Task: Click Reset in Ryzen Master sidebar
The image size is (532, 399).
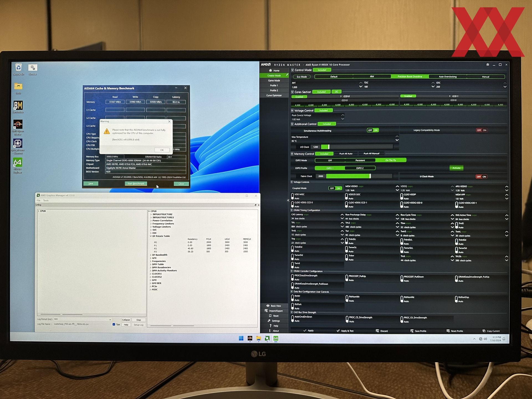Action: 274,316
